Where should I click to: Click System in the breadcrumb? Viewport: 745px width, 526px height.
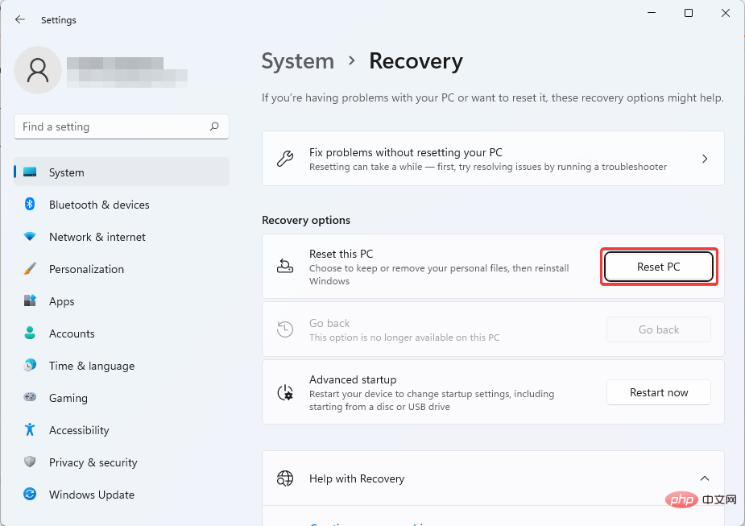click(298, 61)
